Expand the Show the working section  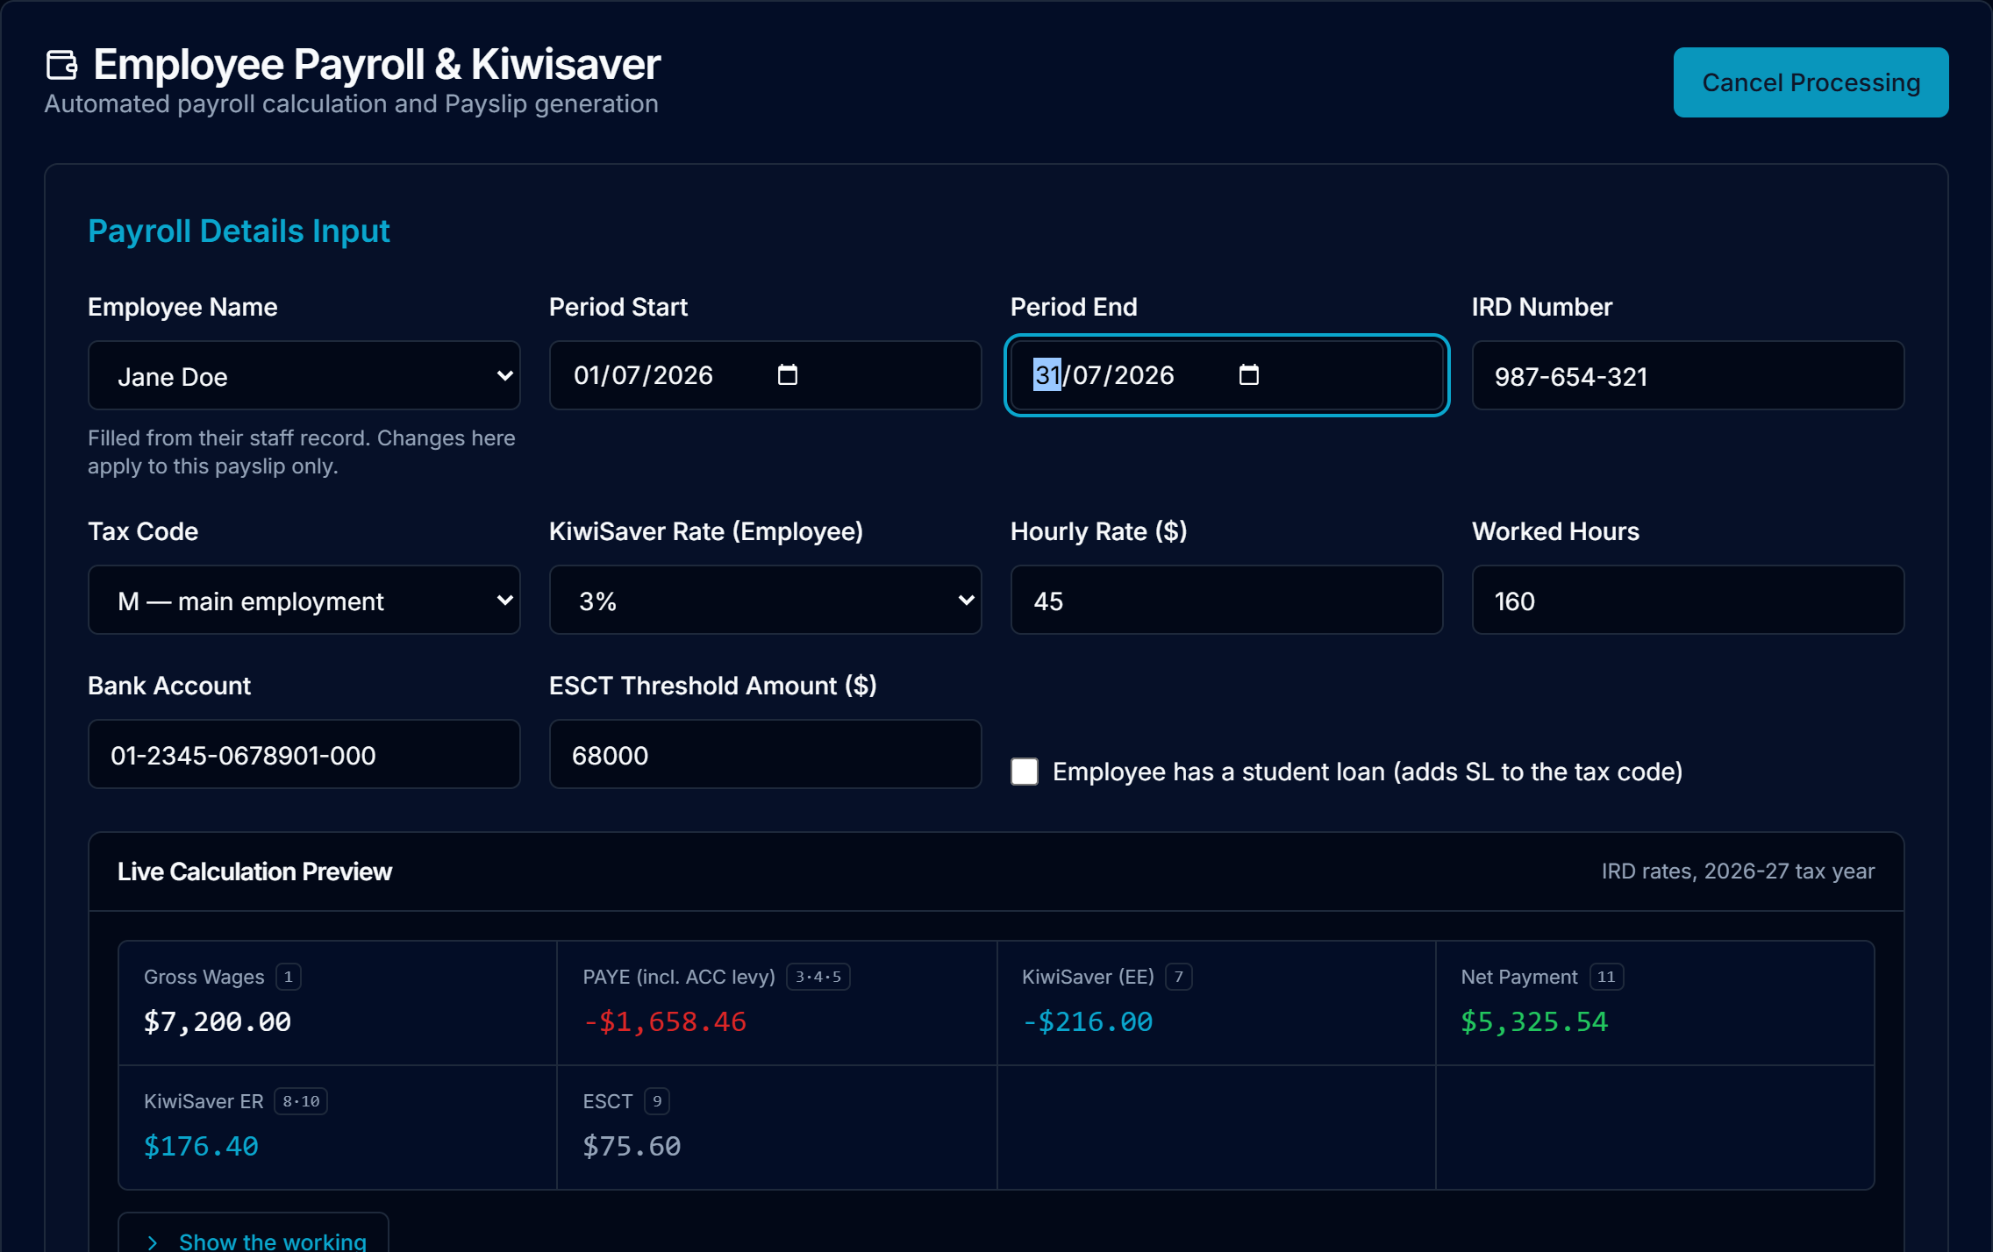(x=254, y=1234)
